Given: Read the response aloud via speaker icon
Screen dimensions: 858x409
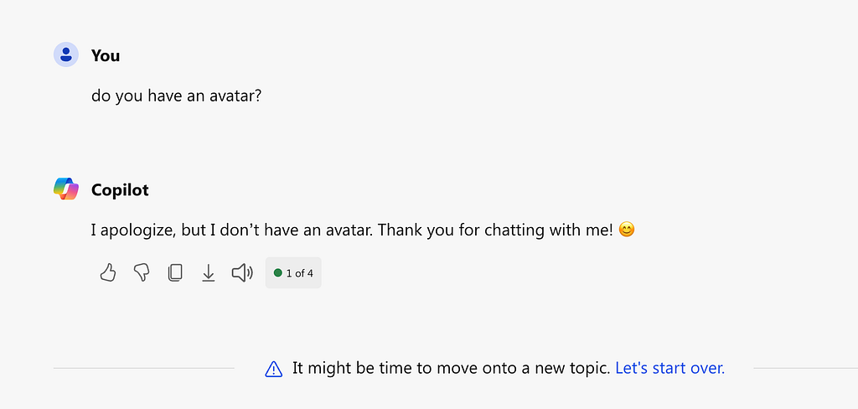Looking at the screenshot, I should point(242,272).
